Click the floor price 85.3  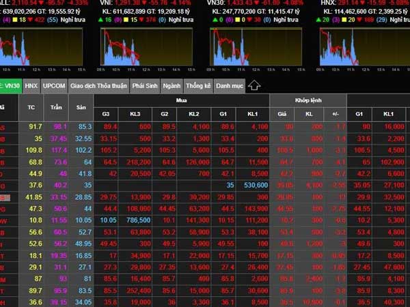(x=85, y=127)
